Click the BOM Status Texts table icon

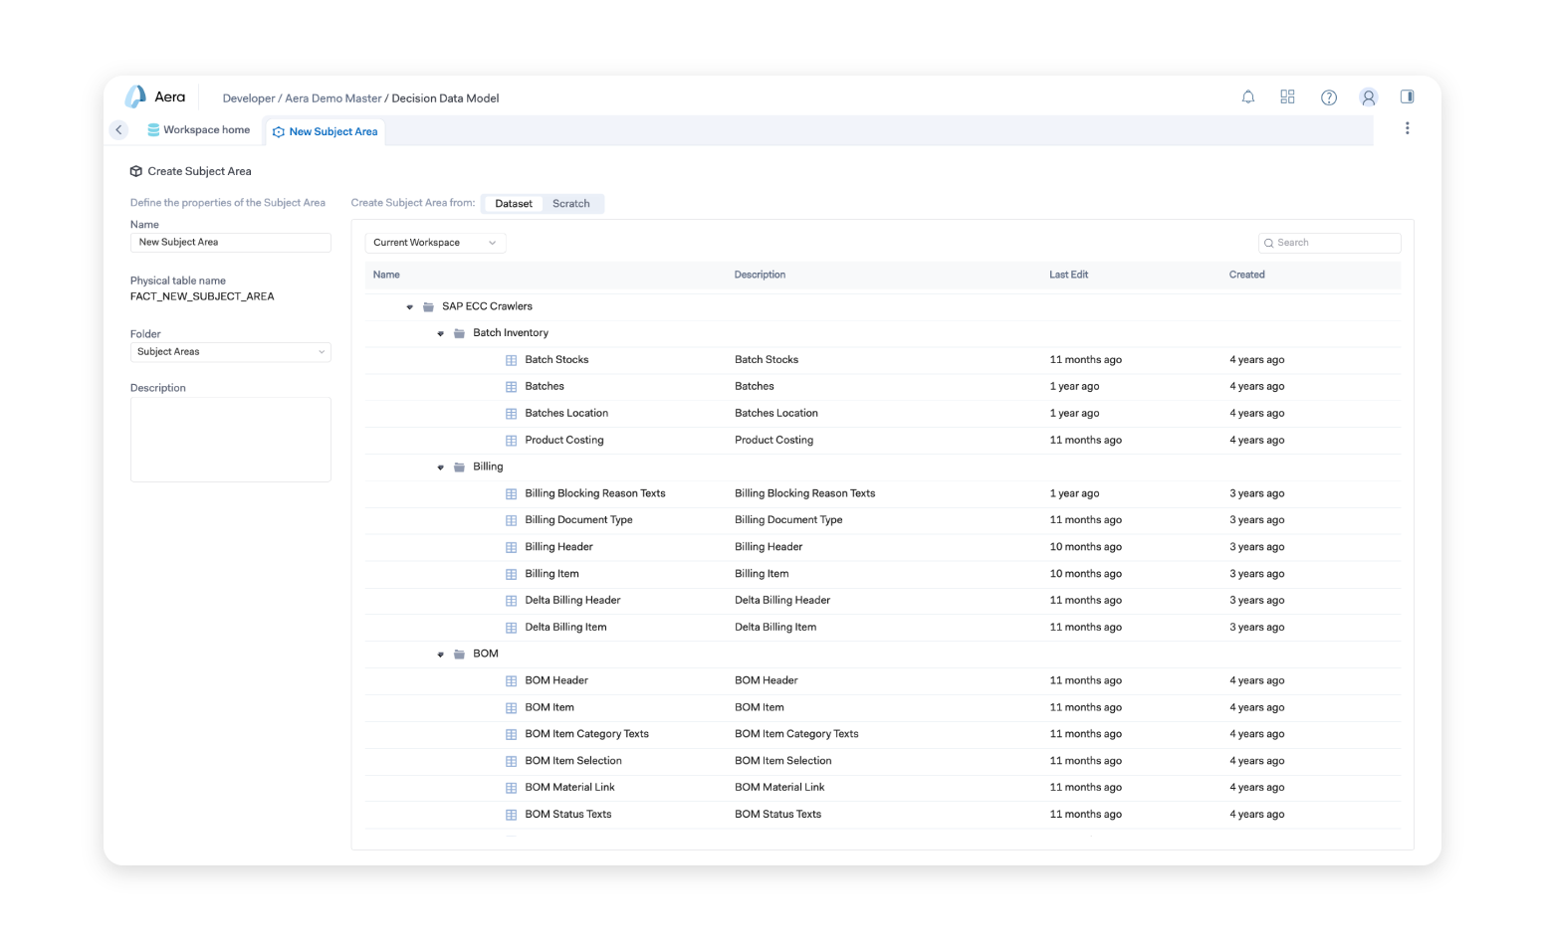tap(512, 815)
